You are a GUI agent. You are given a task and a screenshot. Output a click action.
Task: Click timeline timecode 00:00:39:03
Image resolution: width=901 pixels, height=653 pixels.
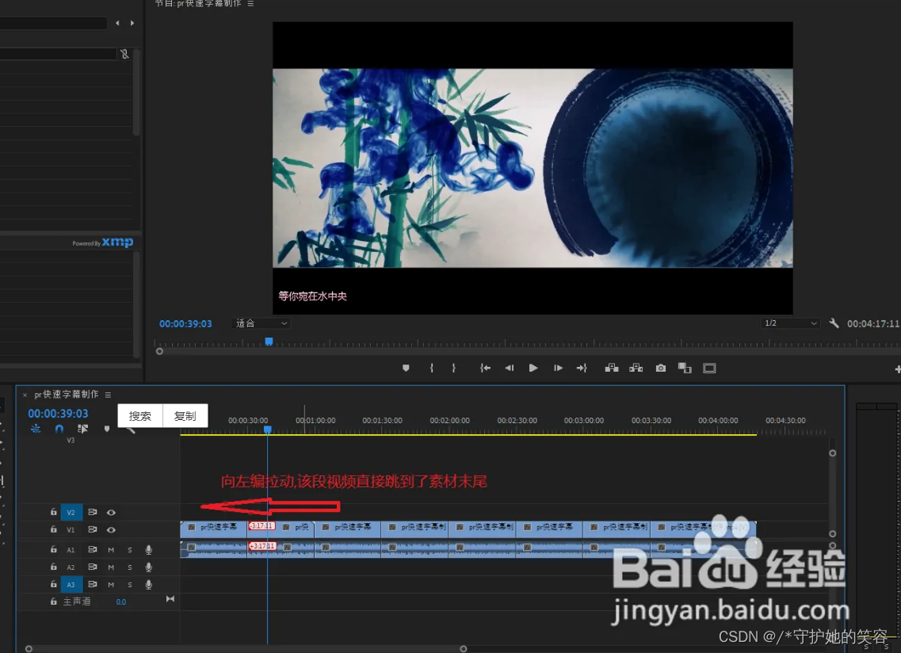pos(58,414)
